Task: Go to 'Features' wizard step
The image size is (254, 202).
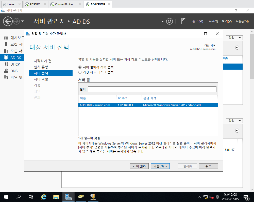Action: (37, 85)
